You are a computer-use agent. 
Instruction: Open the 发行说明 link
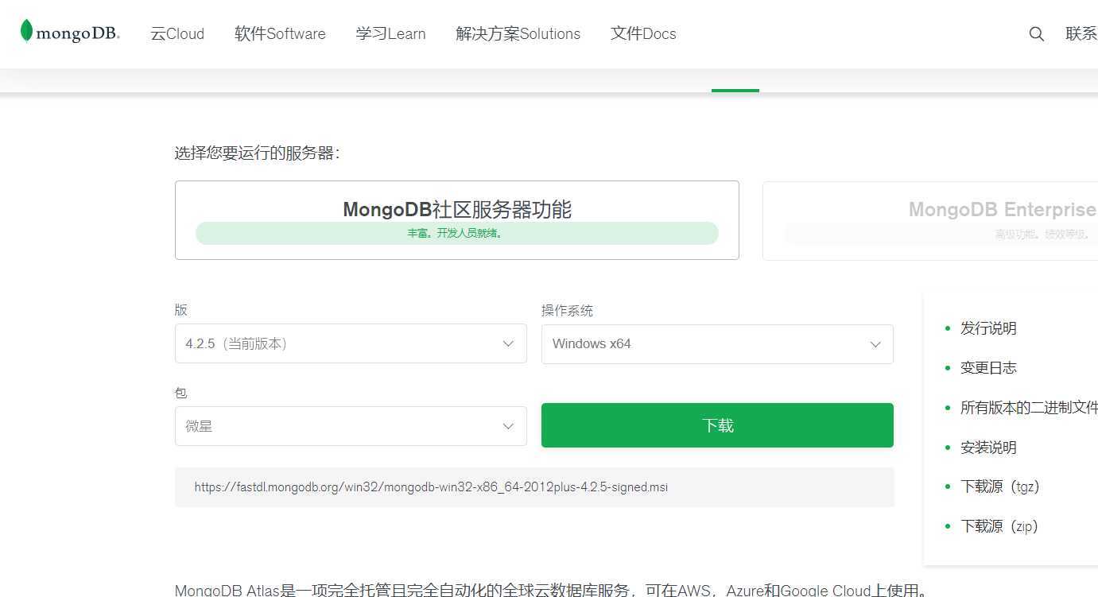coord(988,328)
